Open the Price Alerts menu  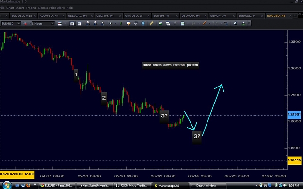tap(57, 8)
